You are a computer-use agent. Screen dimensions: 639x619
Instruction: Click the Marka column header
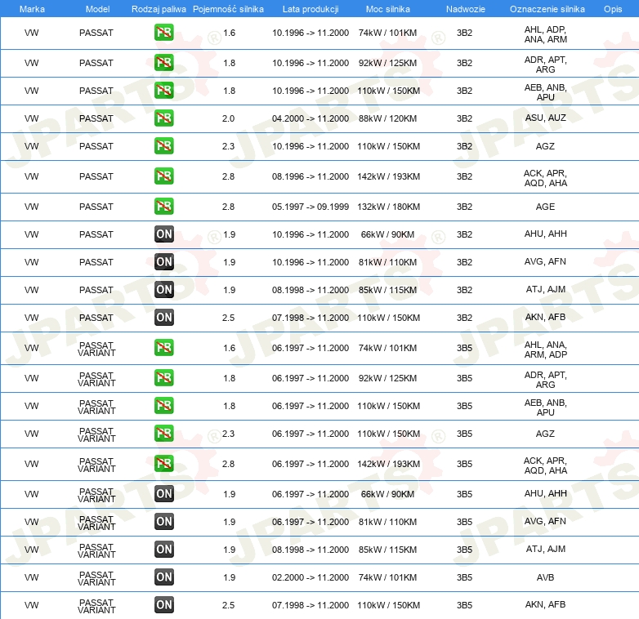coord(32,9)
